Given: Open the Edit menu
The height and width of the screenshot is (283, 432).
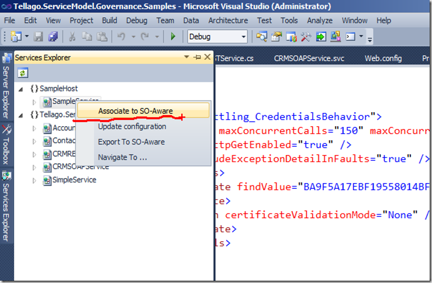Looking at the screenshot, I should point(30,20).
